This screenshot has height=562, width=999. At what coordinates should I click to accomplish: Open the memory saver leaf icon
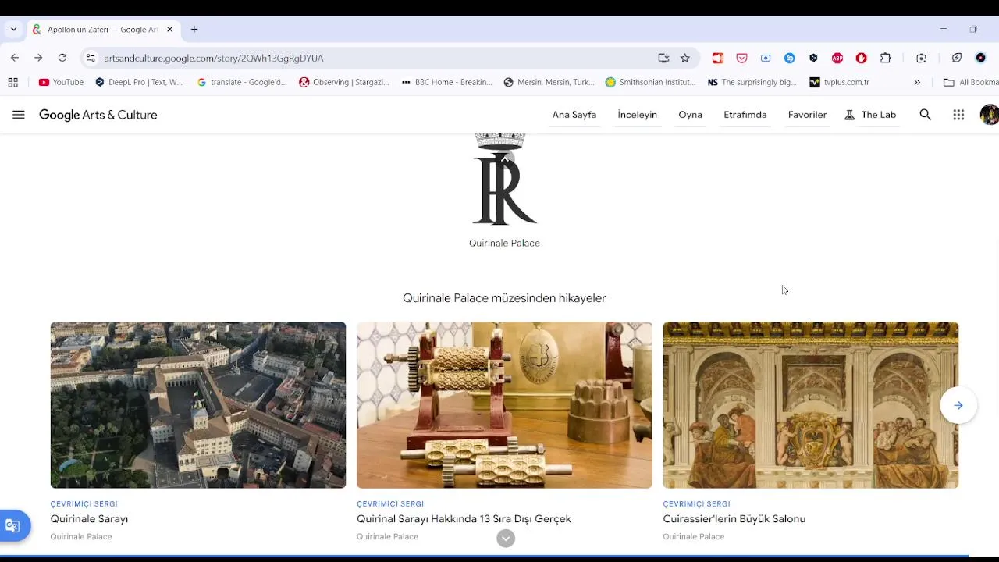pyautogui.click(x=957, y=58)
